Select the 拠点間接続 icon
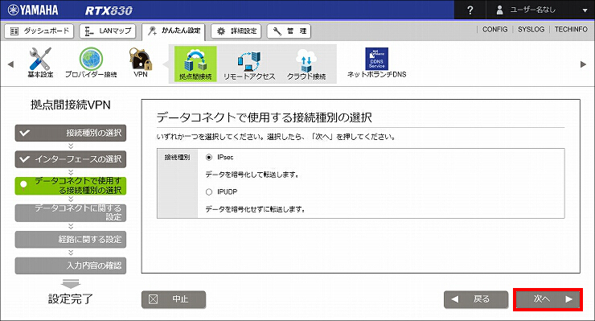This screenshot has height=321, width=595. [x=195, y=64]
